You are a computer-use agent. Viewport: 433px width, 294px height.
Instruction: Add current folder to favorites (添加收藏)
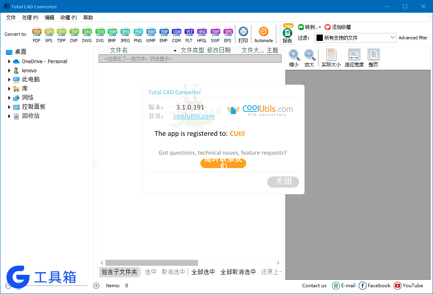tap(338, 27)
